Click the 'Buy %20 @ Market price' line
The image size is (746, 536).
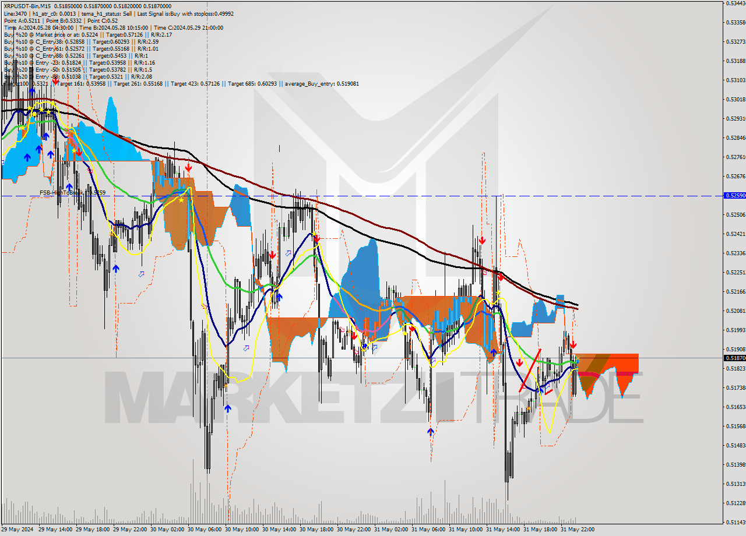[88, 34]
